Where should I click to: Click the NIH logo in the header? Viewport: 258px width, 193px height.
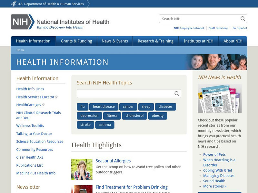click(x=60, y=22)
